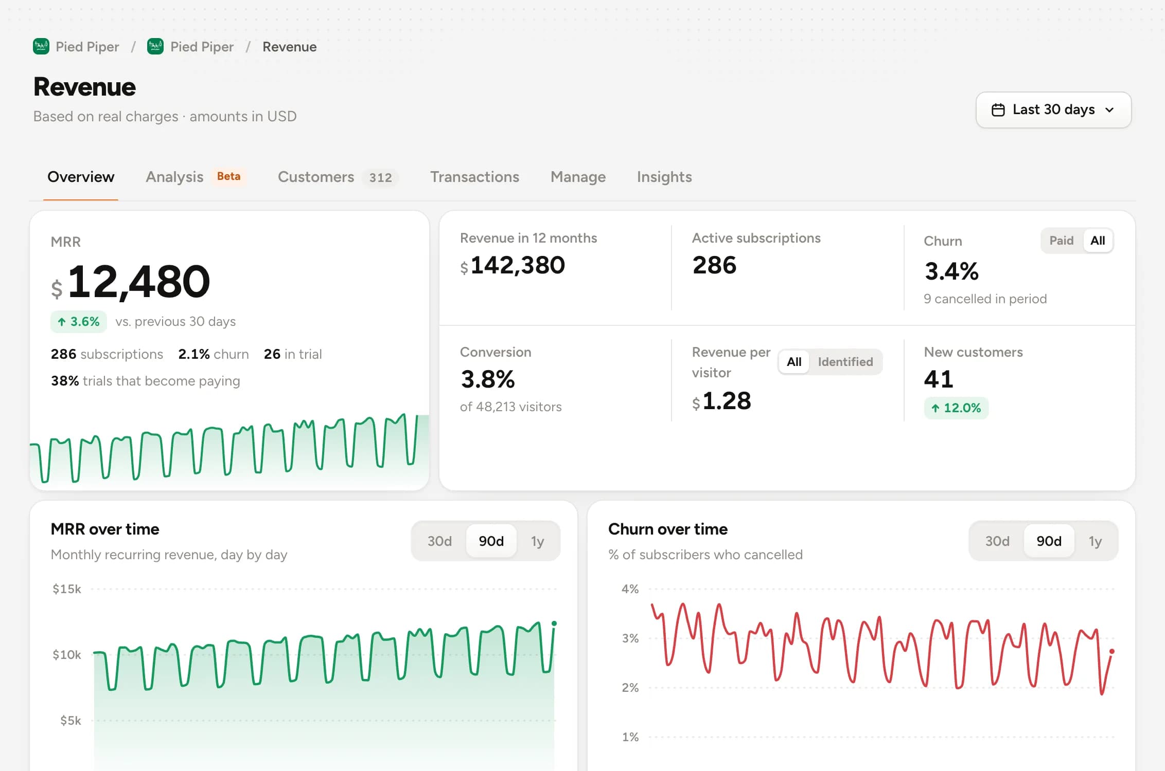Image resolution: width=1165 pixels, height=771 pixels.
Task: Click the $12,480 MRR value
Action: (131, 282)
